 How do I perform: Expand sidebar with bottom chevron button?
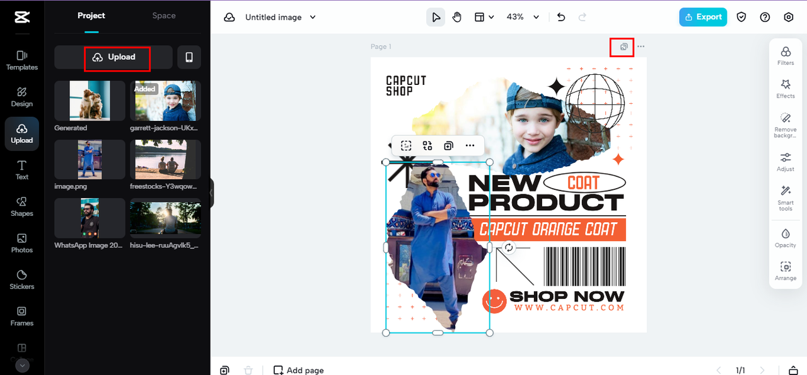(22, 366)
